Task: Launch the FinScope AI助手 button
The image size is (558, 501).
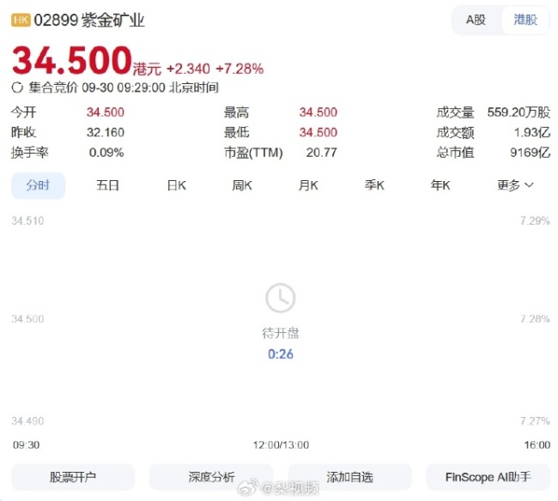Action: coord(488,477)
